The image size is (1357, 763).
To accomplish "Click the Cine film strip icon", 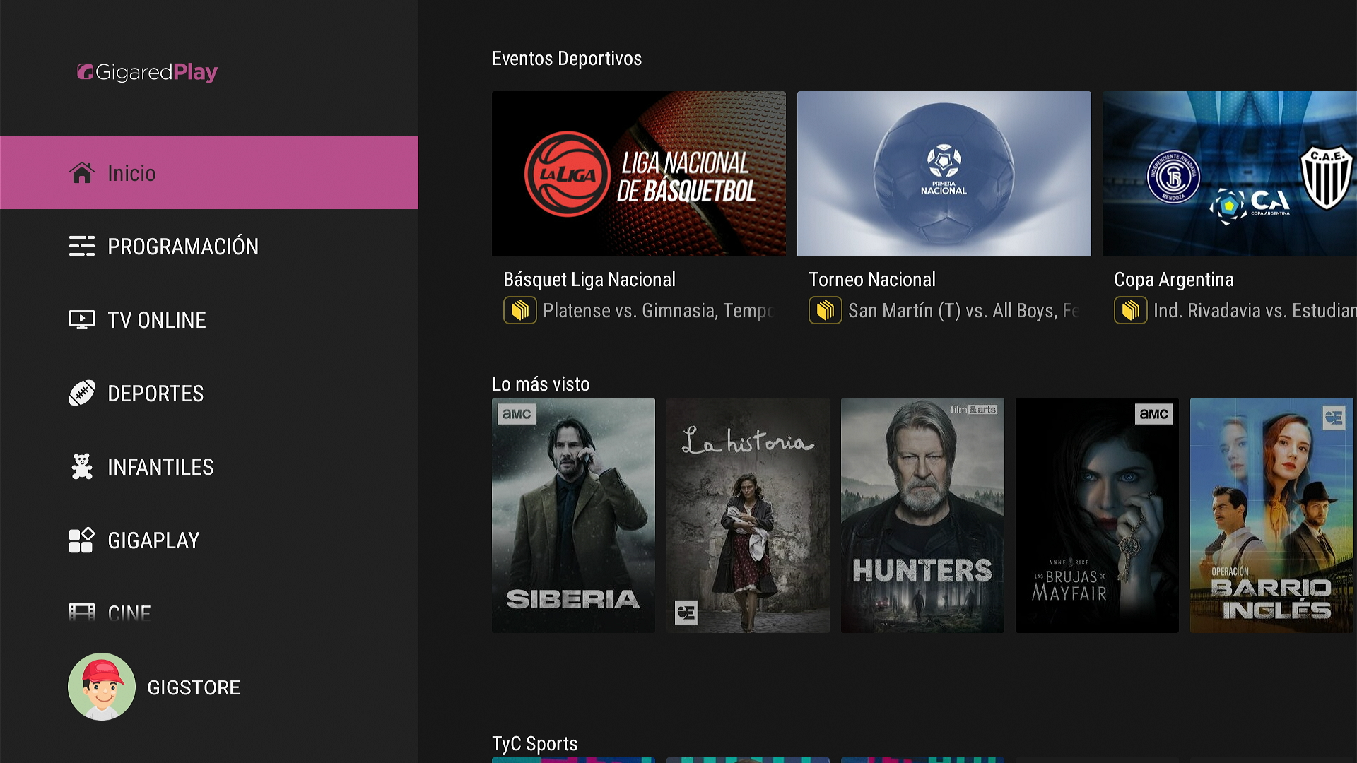I will (82, 612).
